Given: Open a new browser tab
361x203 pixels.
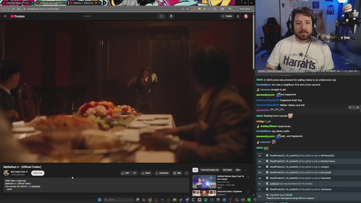Looking at the screenshot, I should pyautogui.click(x=105, y=3).
